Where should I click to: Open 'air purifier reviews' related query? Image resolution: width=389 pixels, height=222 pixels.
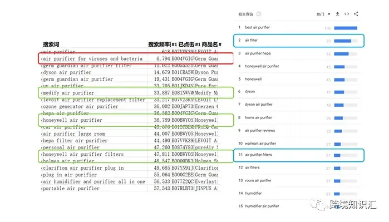[x=260, y=130]
